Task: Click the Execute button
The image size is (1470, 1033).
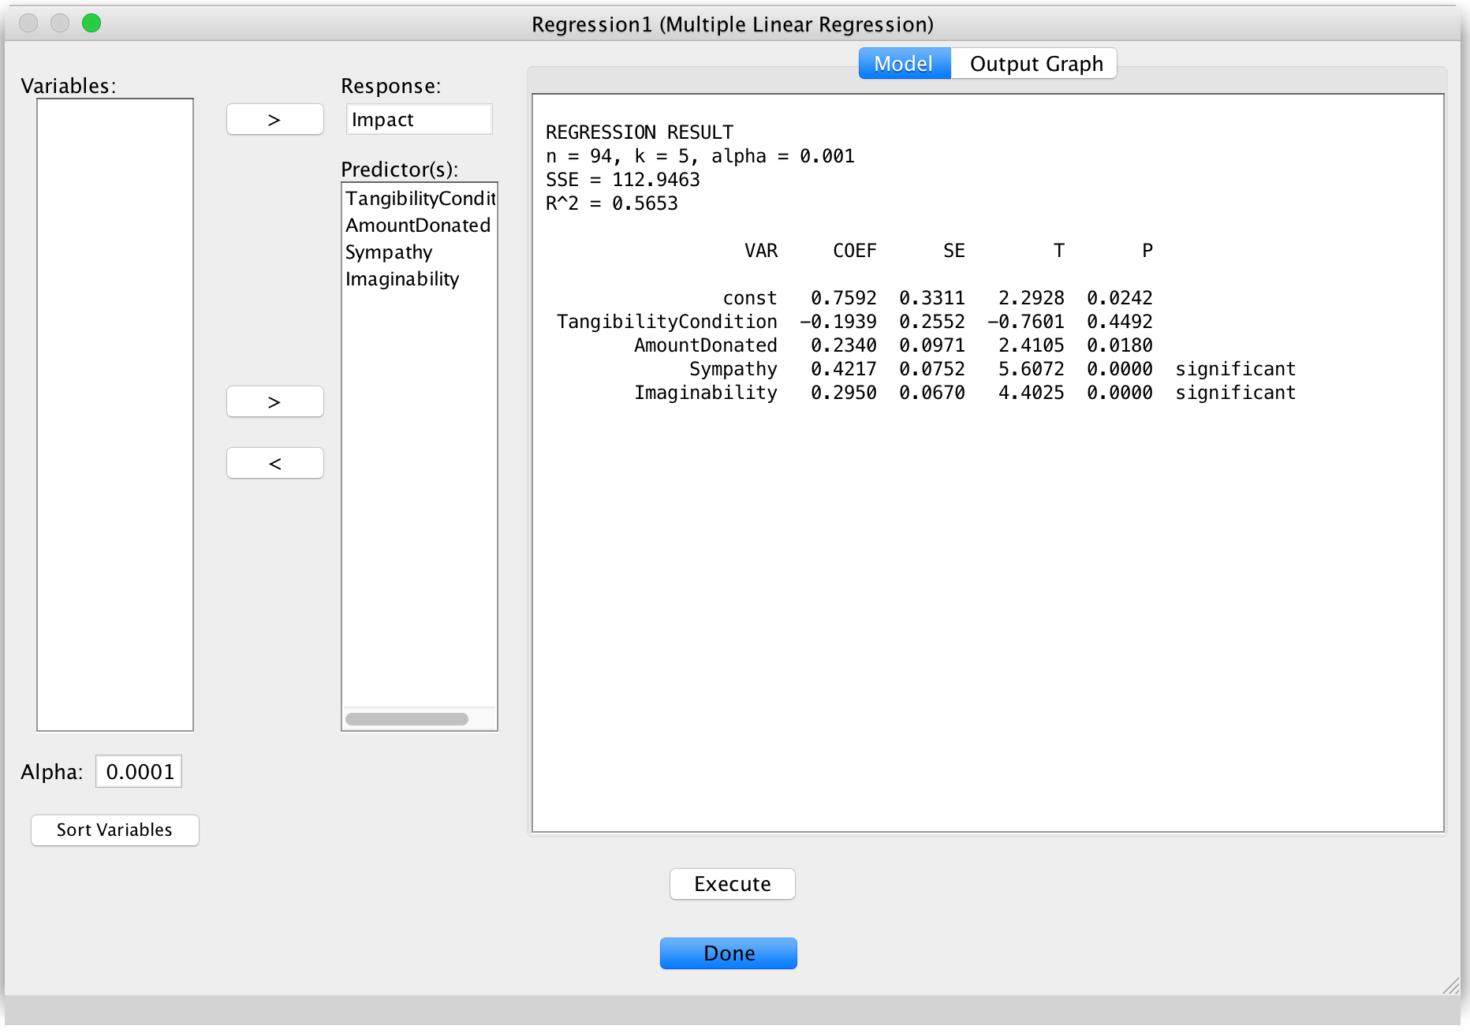Action: click(x=732, y=884)
